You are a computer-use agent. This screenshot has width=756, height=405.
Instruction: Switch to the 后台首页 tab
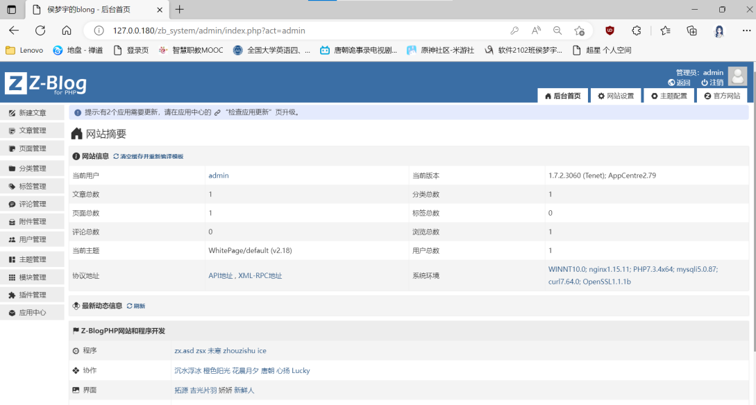coord(562,96)
